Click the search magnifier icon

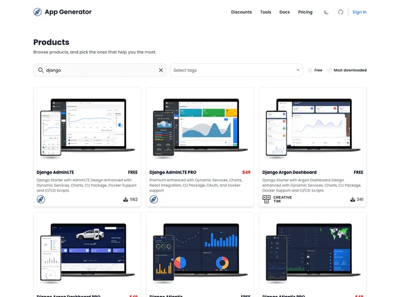coord(41,70)
